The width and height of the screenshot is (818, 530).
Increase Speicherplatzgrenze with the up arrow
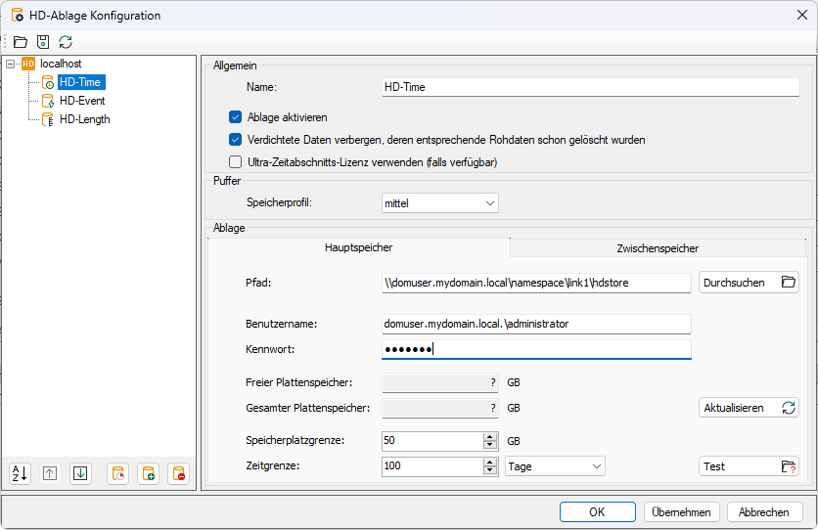[490, 436]
